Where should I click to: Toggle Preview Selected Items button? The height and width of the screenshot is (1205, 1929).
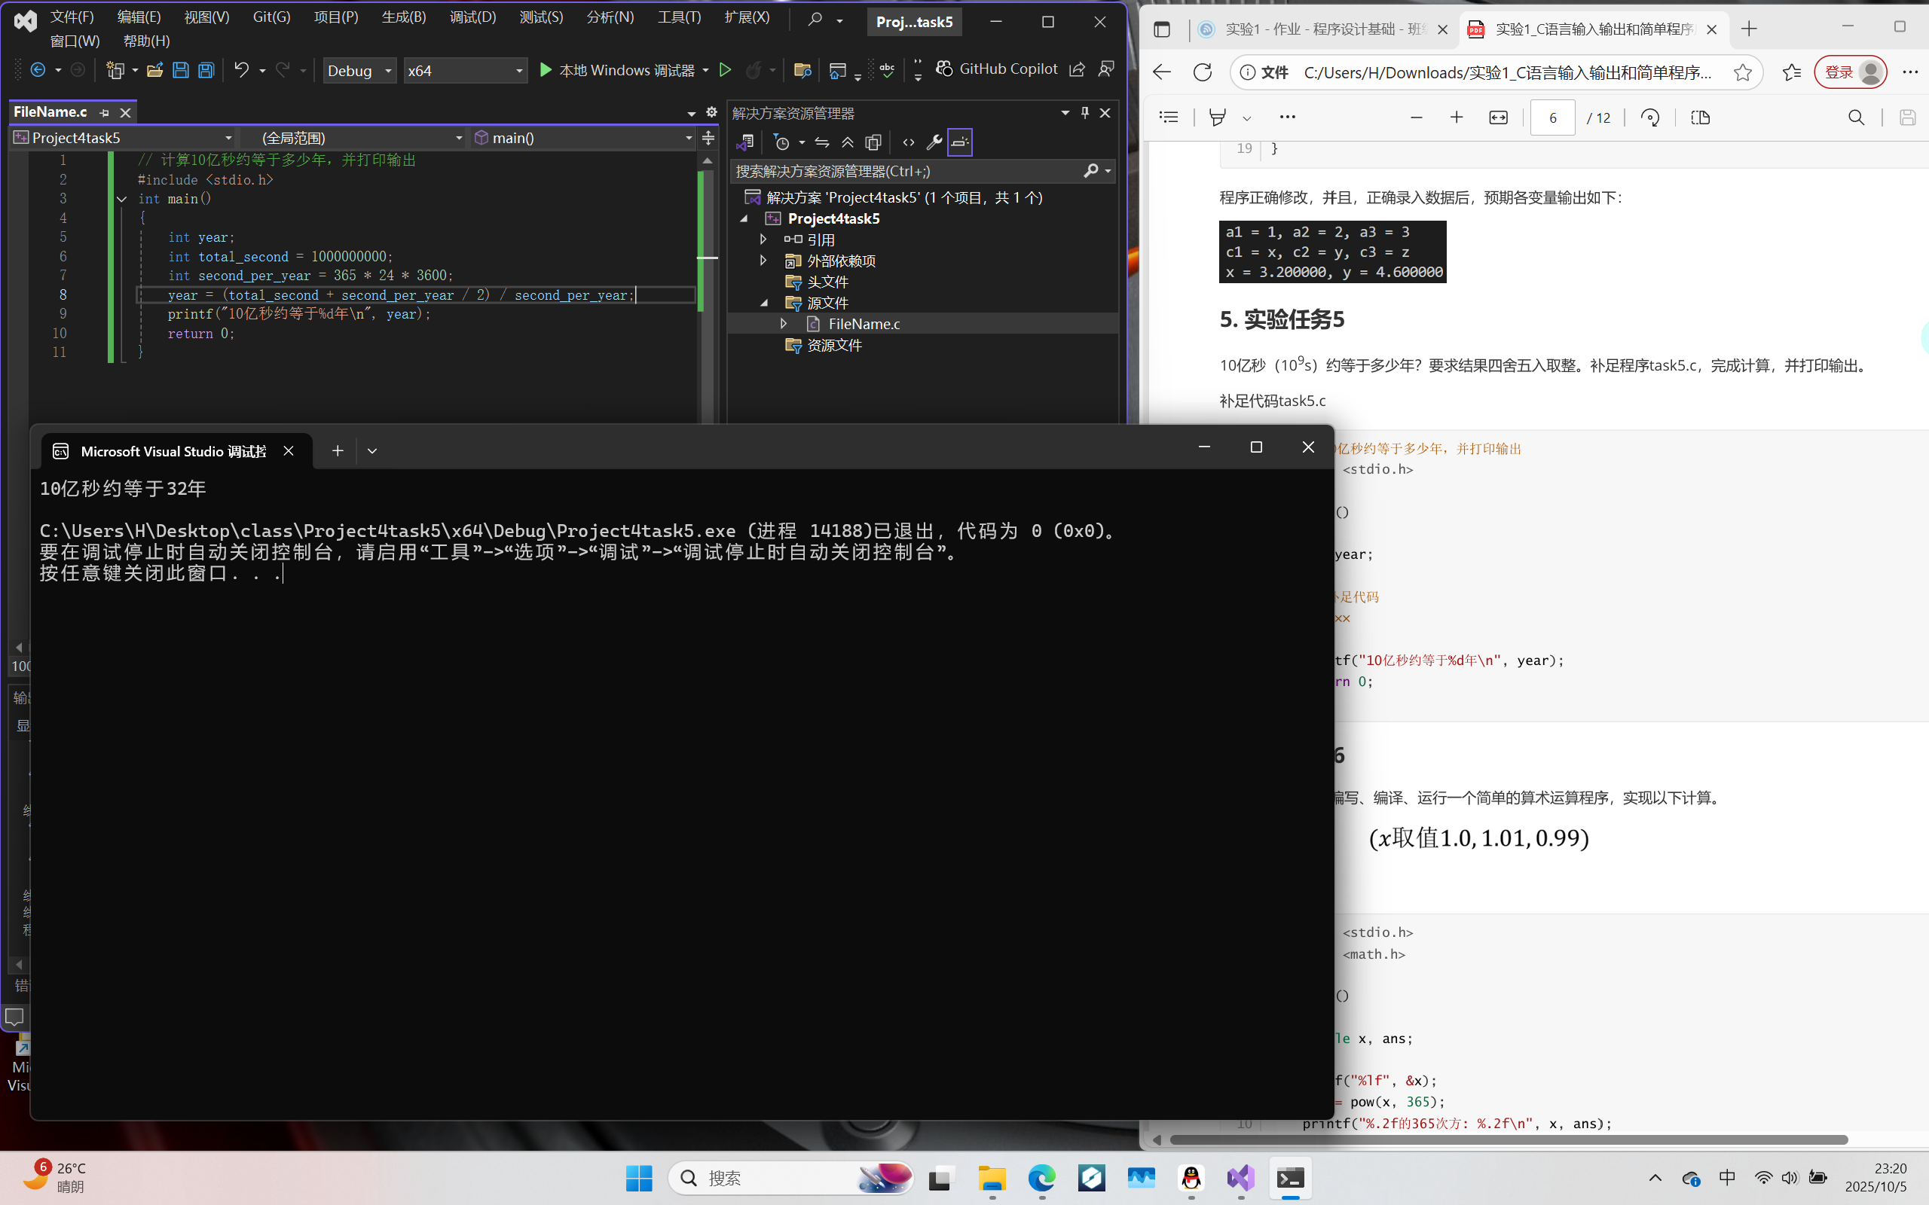pyautogui.click(x=960, y=142)
